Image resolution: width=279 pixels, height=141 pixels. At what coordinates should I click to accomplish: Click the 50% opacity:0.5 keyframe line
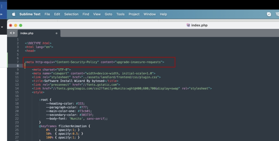(64, 134)
